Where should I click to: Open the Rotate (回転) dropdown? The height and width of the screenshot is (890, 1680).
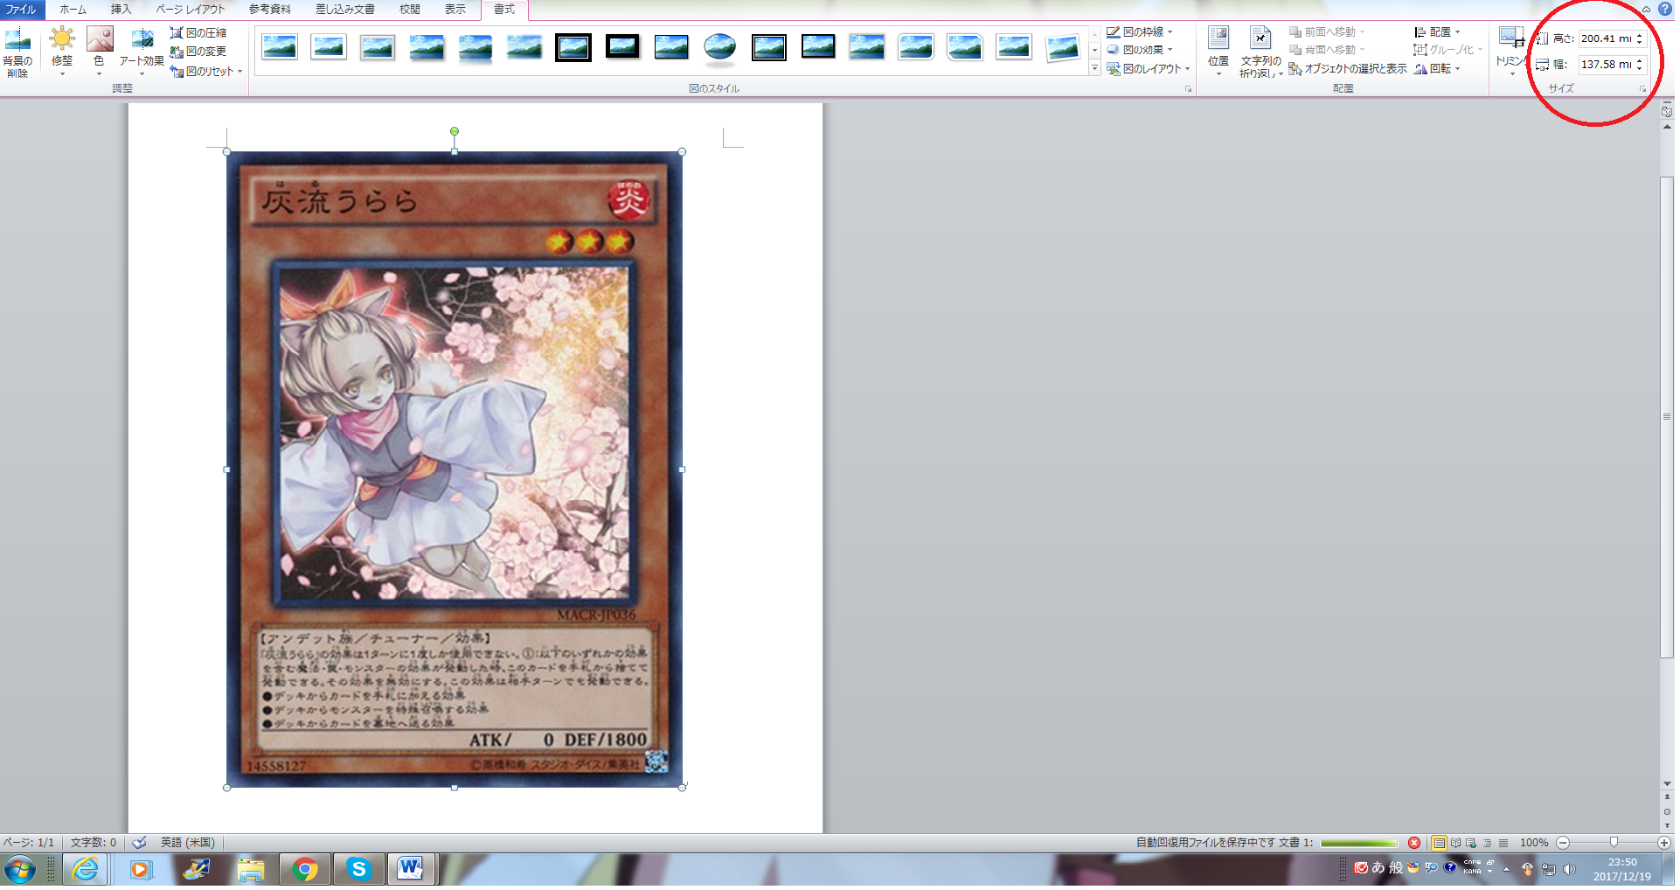[1438, 69]
